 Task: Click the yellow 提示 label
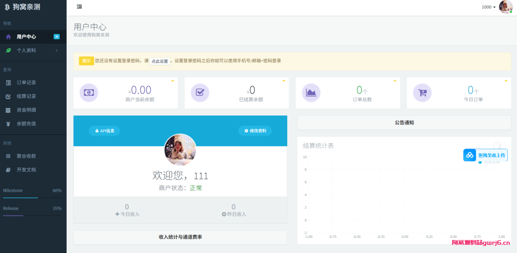(86, 61)
